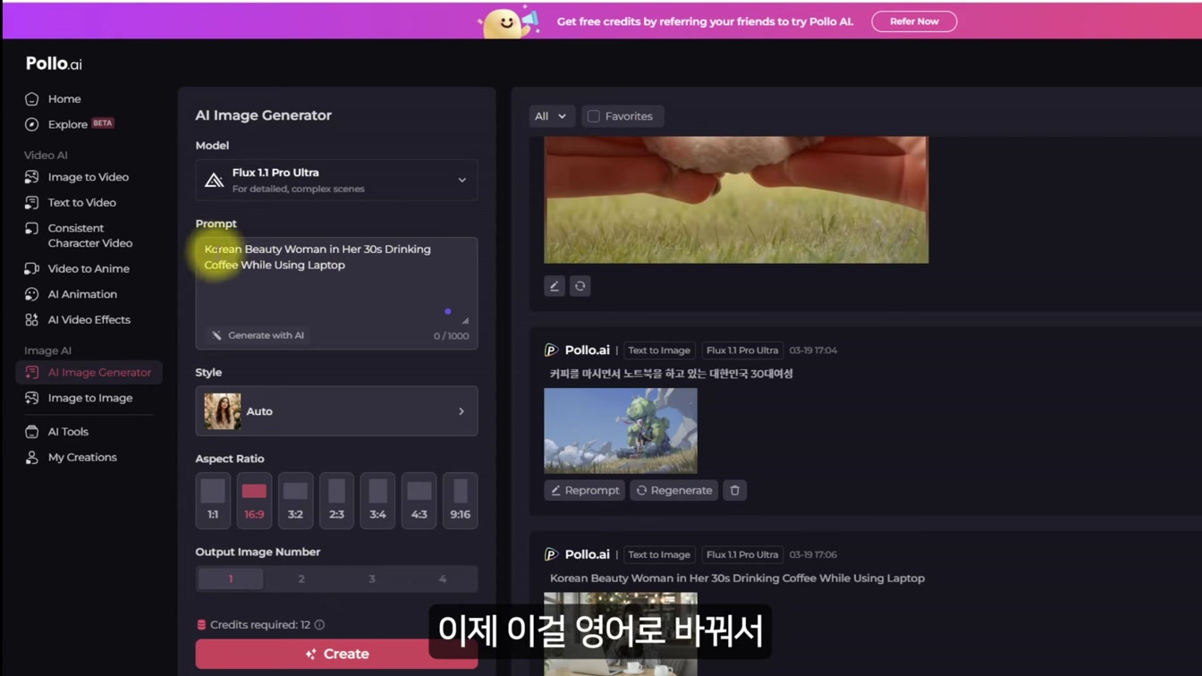Click the Flux 1.1 Pro Ultra tag at 03-19 17:04
The image size is (1202, 676).
(742, 351)
